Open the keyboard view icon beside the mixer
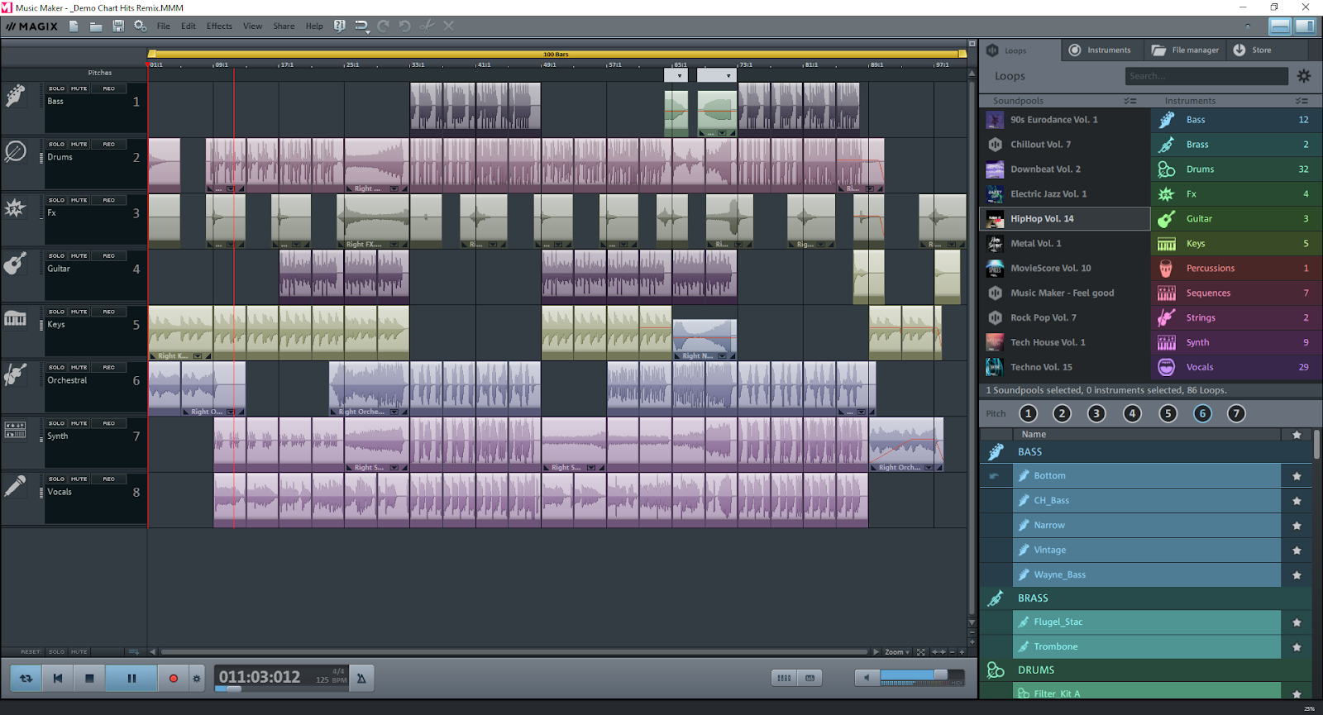Viewport: 1323px width, 715px height. 810,678
